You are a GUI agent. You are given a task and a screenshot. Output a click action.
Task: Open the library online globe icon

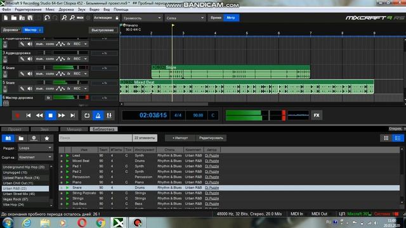pos(34,138)
